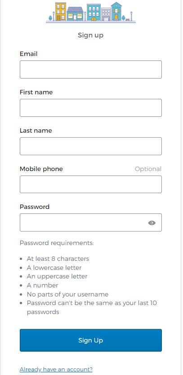Click into the Last name field
183x375 pixels.
tap(91, 146)
